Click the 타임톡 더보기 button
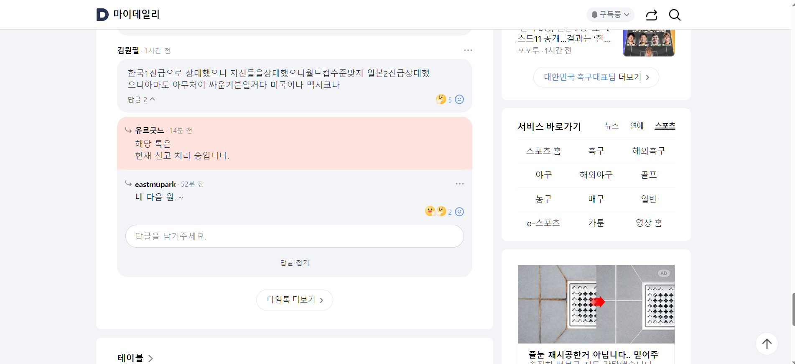Screen dimensions: 795x364 [294, 300]
